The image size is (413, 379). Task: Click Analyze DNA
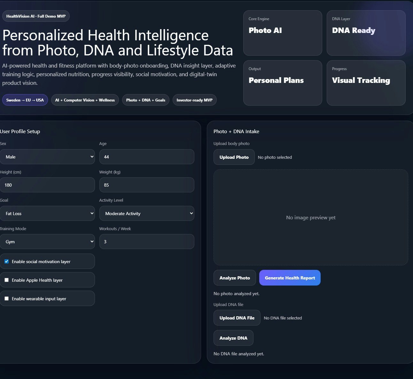(x=233, y=338)
